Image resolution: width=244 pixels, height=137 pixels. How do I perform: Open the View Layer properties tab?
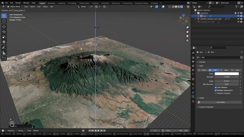pos(193,66)
